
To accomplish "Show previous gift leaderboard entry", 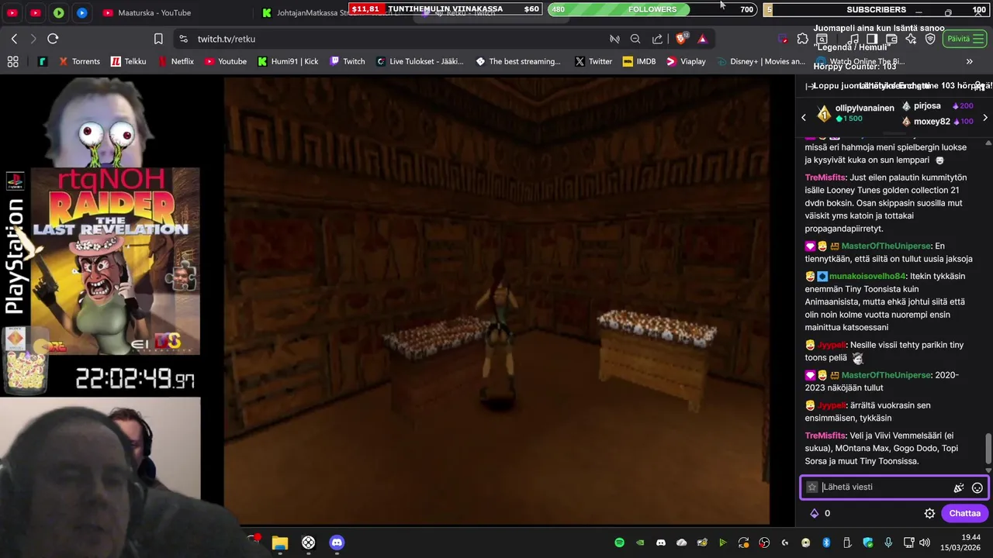I will [x=804, y=117].
